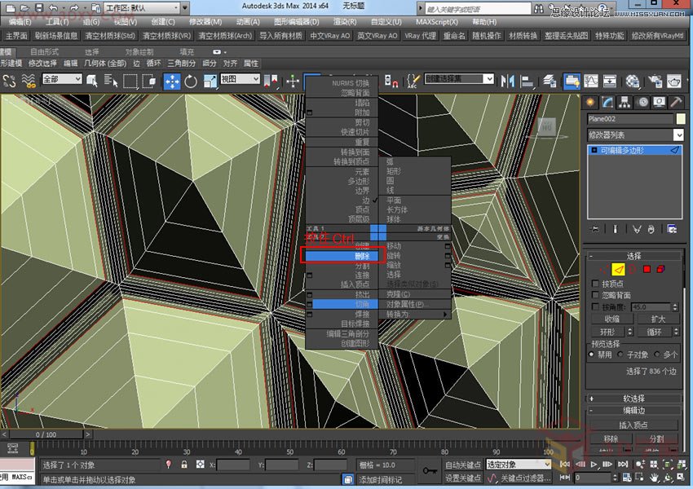This screenshot has width=693, height=489.
Task: Click the Plane002 object color swatch
Action: coord(681,119)
